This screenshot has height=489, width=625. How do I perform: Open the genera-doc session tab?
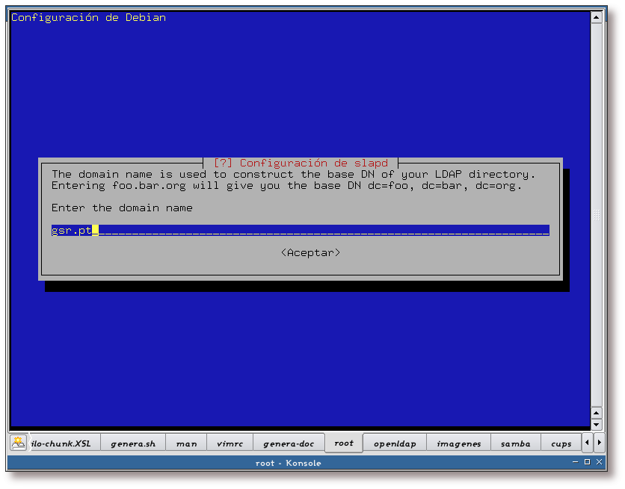click(x=289, y=443)
